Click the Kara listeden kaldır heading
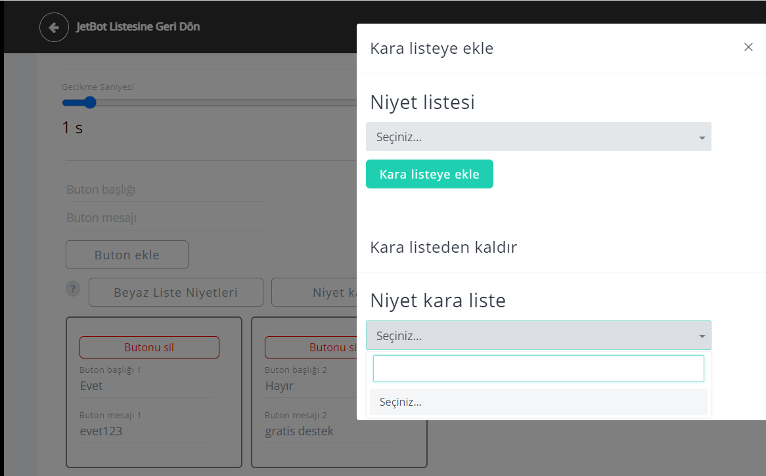 (443, 247)
